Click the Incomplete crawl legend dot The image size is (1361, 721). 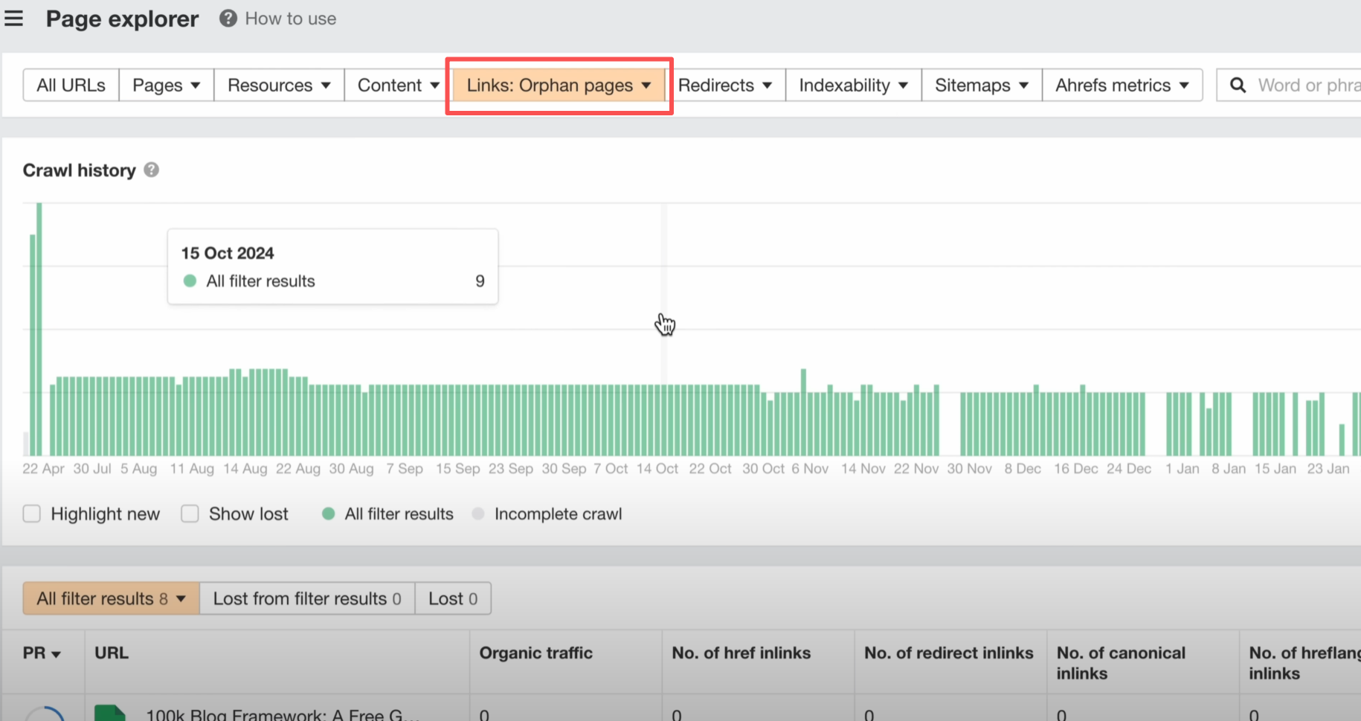click(x=478, y=514)
